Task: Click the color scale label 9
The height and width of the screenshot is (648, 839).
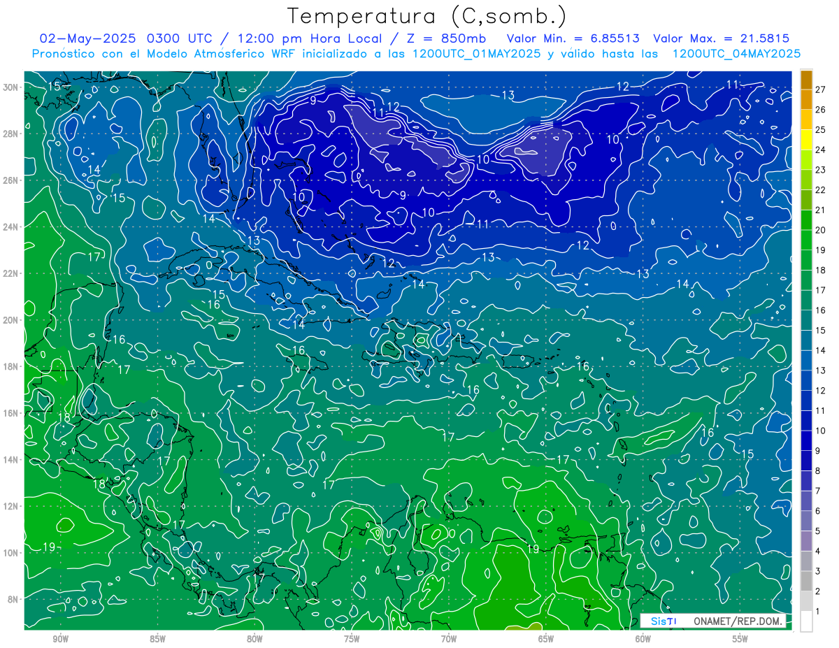Action: point(819,451)
